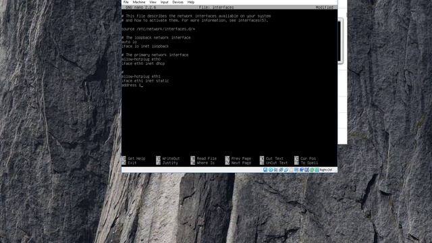This screenshot has width=432, height=243.
Task: Click the display settings status icon
Action: click(x=296, y=169)
